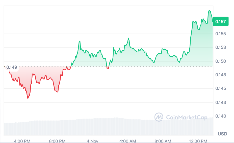234x143 pixels.
Task: Click the CoinMarketCap watermark text
Action: tap(187, 117)
